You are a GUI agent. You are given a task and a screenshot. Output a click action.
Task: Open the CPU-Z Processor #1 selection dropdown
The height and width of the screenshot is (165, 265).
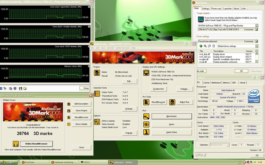[228, 145]
